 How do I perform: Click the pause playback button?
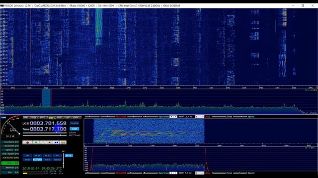(43, 142)
